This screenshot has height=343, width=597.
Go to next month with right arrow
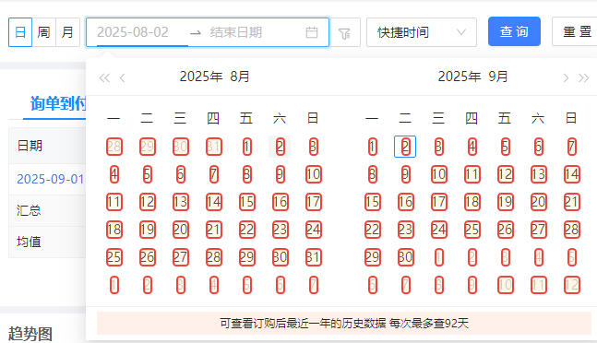[566, 78]
